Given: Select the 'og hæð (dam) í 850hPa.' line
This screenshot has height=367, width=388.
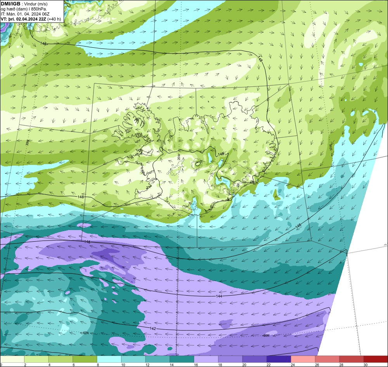Looking at the screenshot, I should (24, 9).
